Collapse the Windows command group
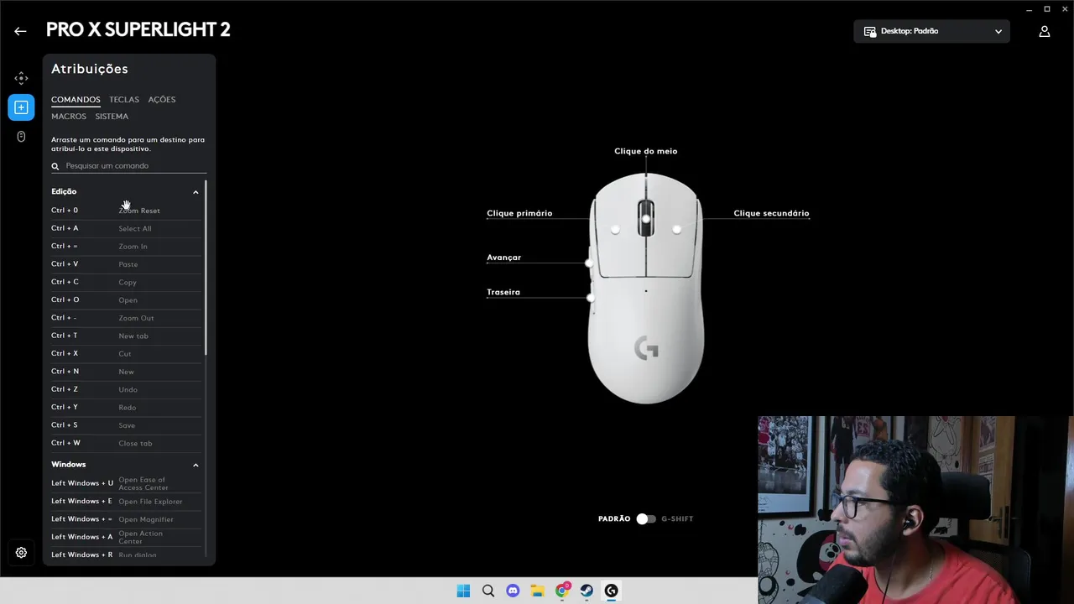 [196, 465]
